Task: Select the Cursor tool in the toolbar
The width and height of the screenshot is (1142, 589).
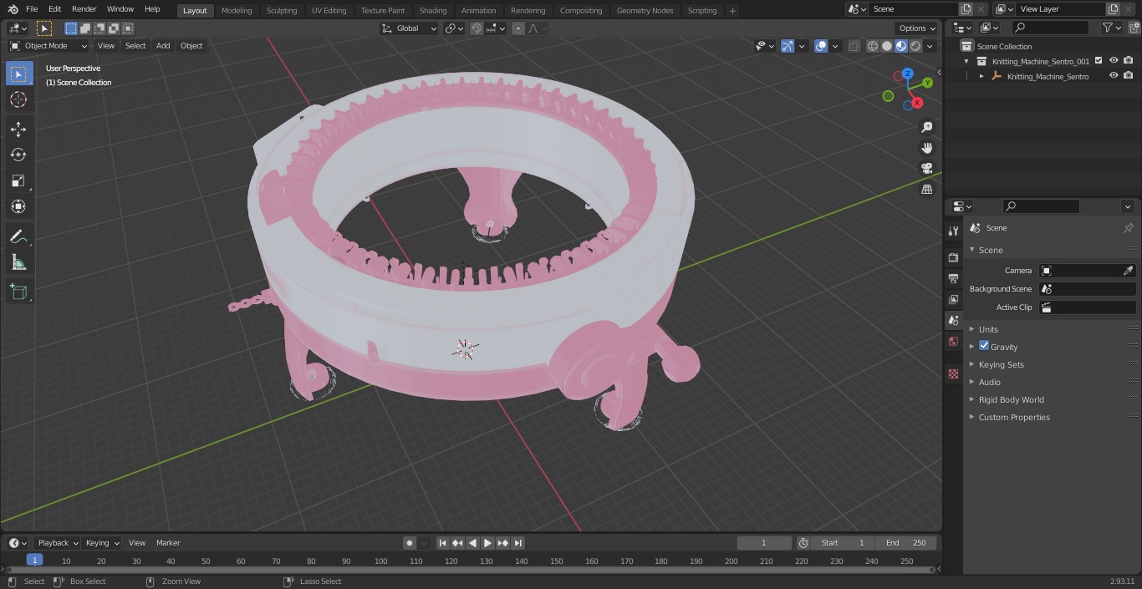Action: click(x=18, y=99)
